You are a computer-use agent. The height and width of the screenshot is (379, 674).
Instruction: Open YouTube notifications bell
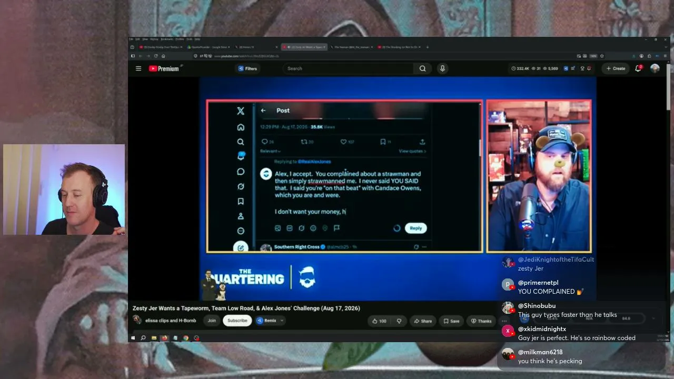[x=638, y=68]
